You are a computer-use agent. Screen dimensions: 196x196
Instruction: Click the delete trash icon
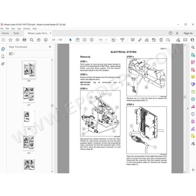click(161, 40)
